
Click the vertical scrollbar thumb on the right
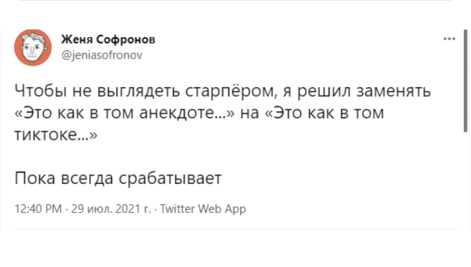click(465, 81)
